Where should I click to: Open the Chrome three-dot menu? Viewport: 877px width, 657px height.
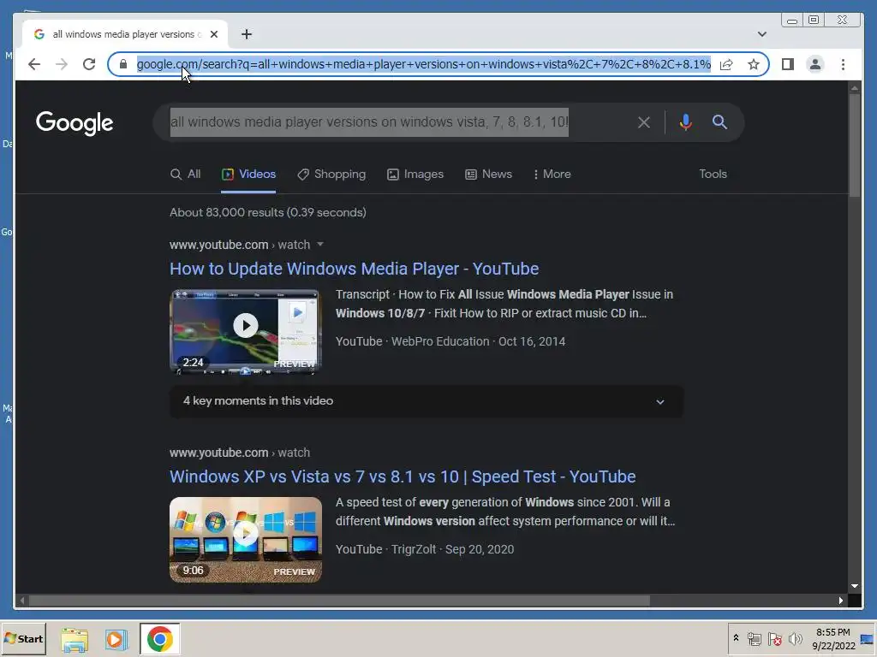(x=843, y=64)
